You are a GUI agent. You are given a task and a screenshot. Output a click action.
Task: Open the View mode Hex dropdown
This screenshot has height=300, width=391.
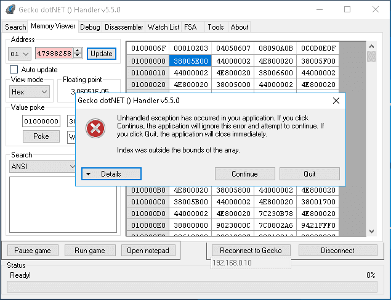click(x=30, y=92)
